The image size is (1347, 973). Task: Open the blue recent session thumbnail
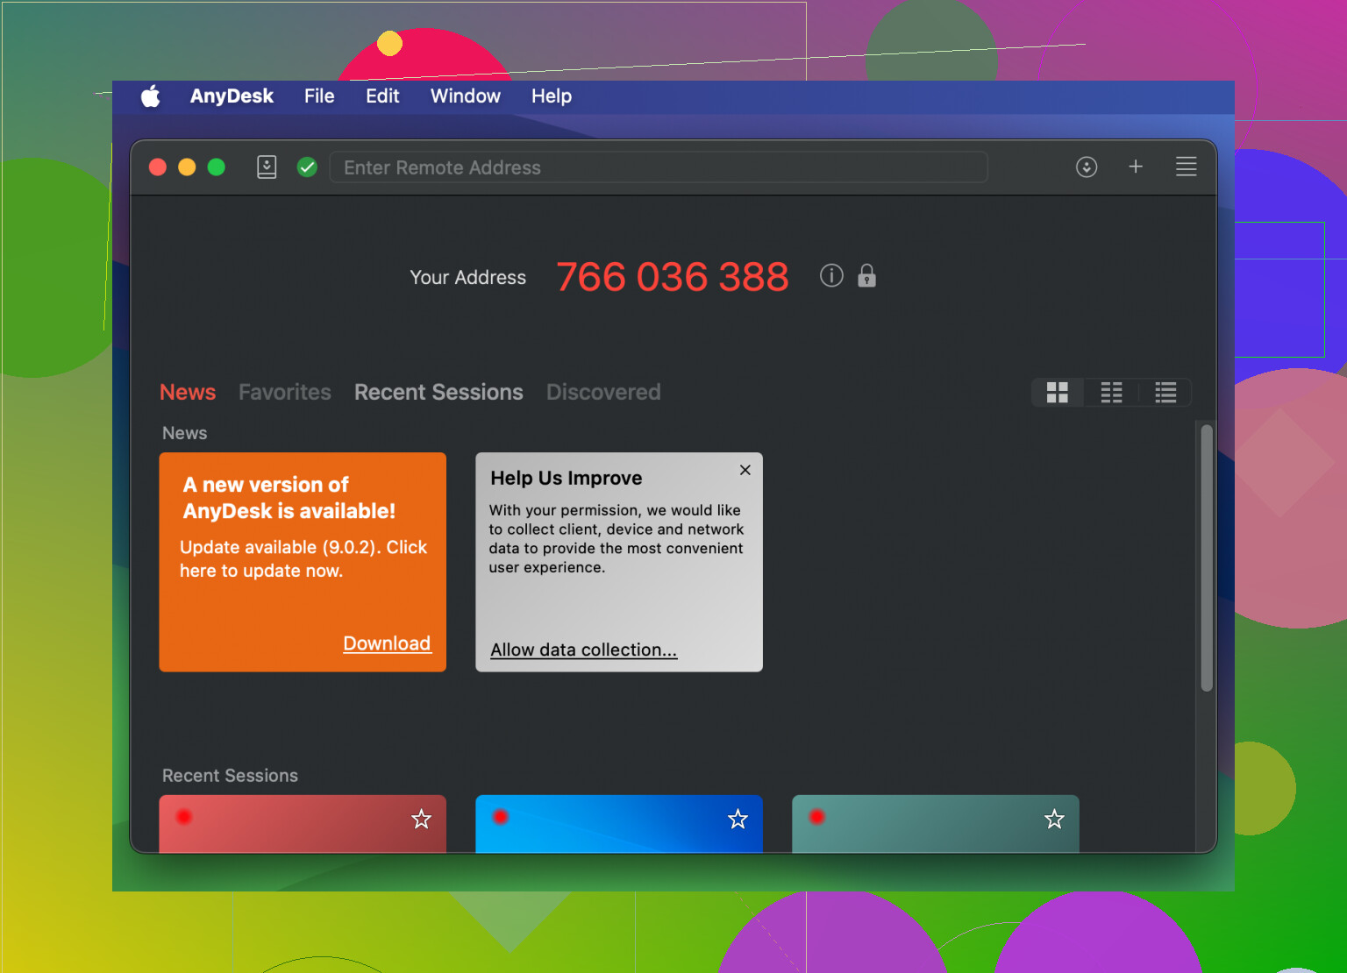pos(619,824)
